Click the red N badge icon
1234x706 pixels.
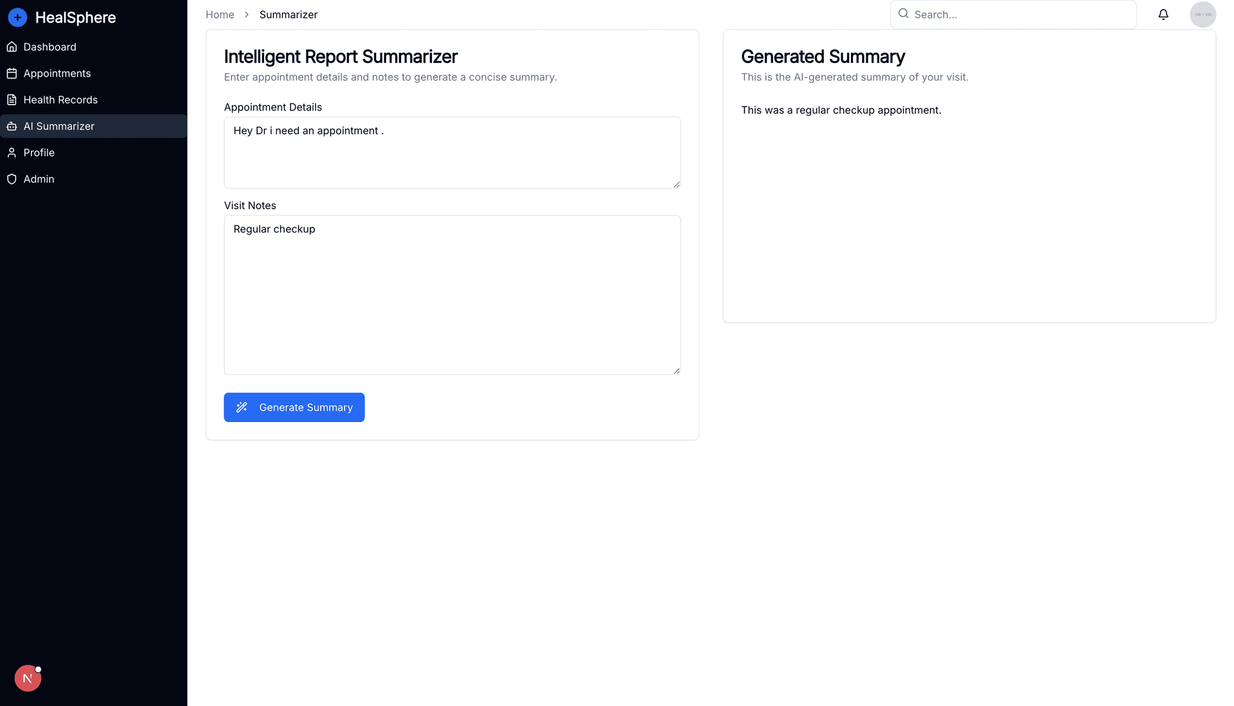pyautogui.click(x=28, y=678)
